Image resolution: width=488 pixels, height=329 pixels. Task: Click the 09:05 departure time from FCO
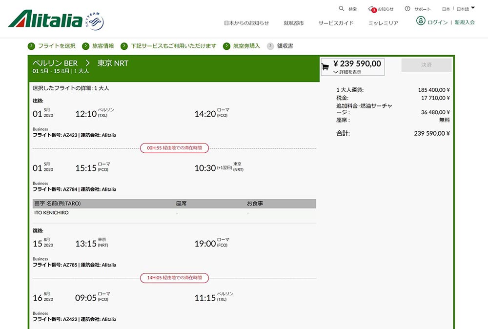[86, 298]
